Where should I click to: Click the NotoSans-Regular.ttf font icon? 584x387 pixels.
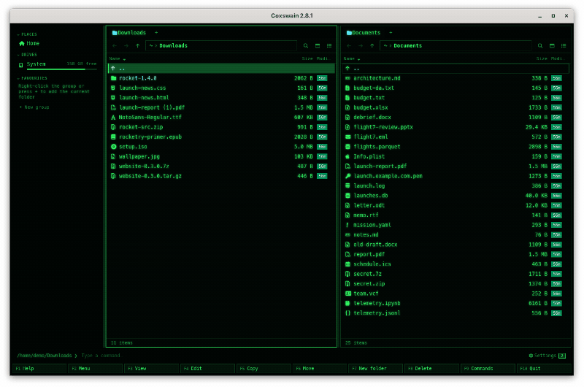coord(113,118)
